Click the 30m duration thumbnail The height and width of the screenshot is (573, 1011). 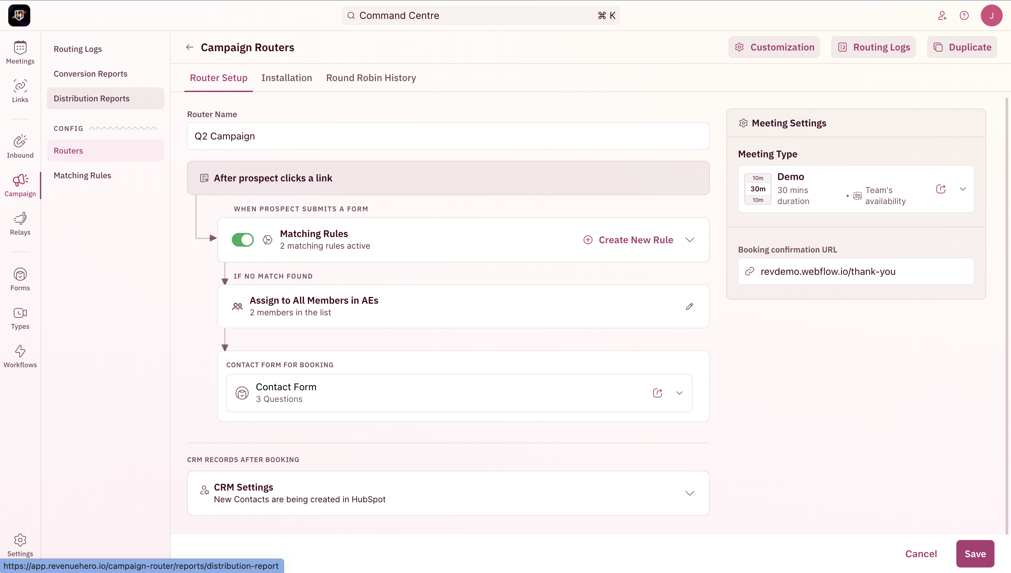coord(758,189)
